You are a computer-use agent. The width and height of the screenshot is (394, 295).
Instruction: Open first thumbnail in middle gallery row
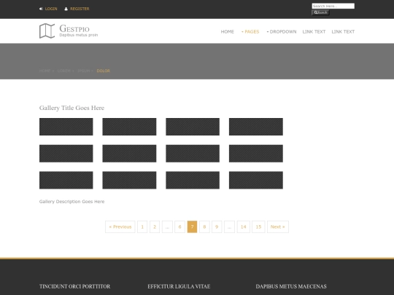click(x=66, y=154)
